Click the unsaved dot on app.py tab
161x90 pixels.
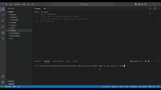click(x=45, y=8)
